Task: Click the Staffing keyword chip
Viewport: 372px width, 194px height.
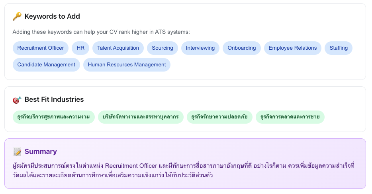Action: click(x=339, y=48)
